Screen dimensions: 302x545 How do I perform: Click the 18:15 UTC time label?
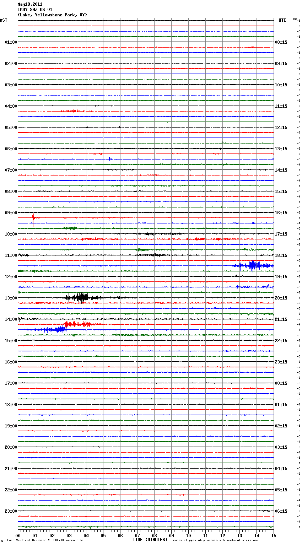[281, 255]
